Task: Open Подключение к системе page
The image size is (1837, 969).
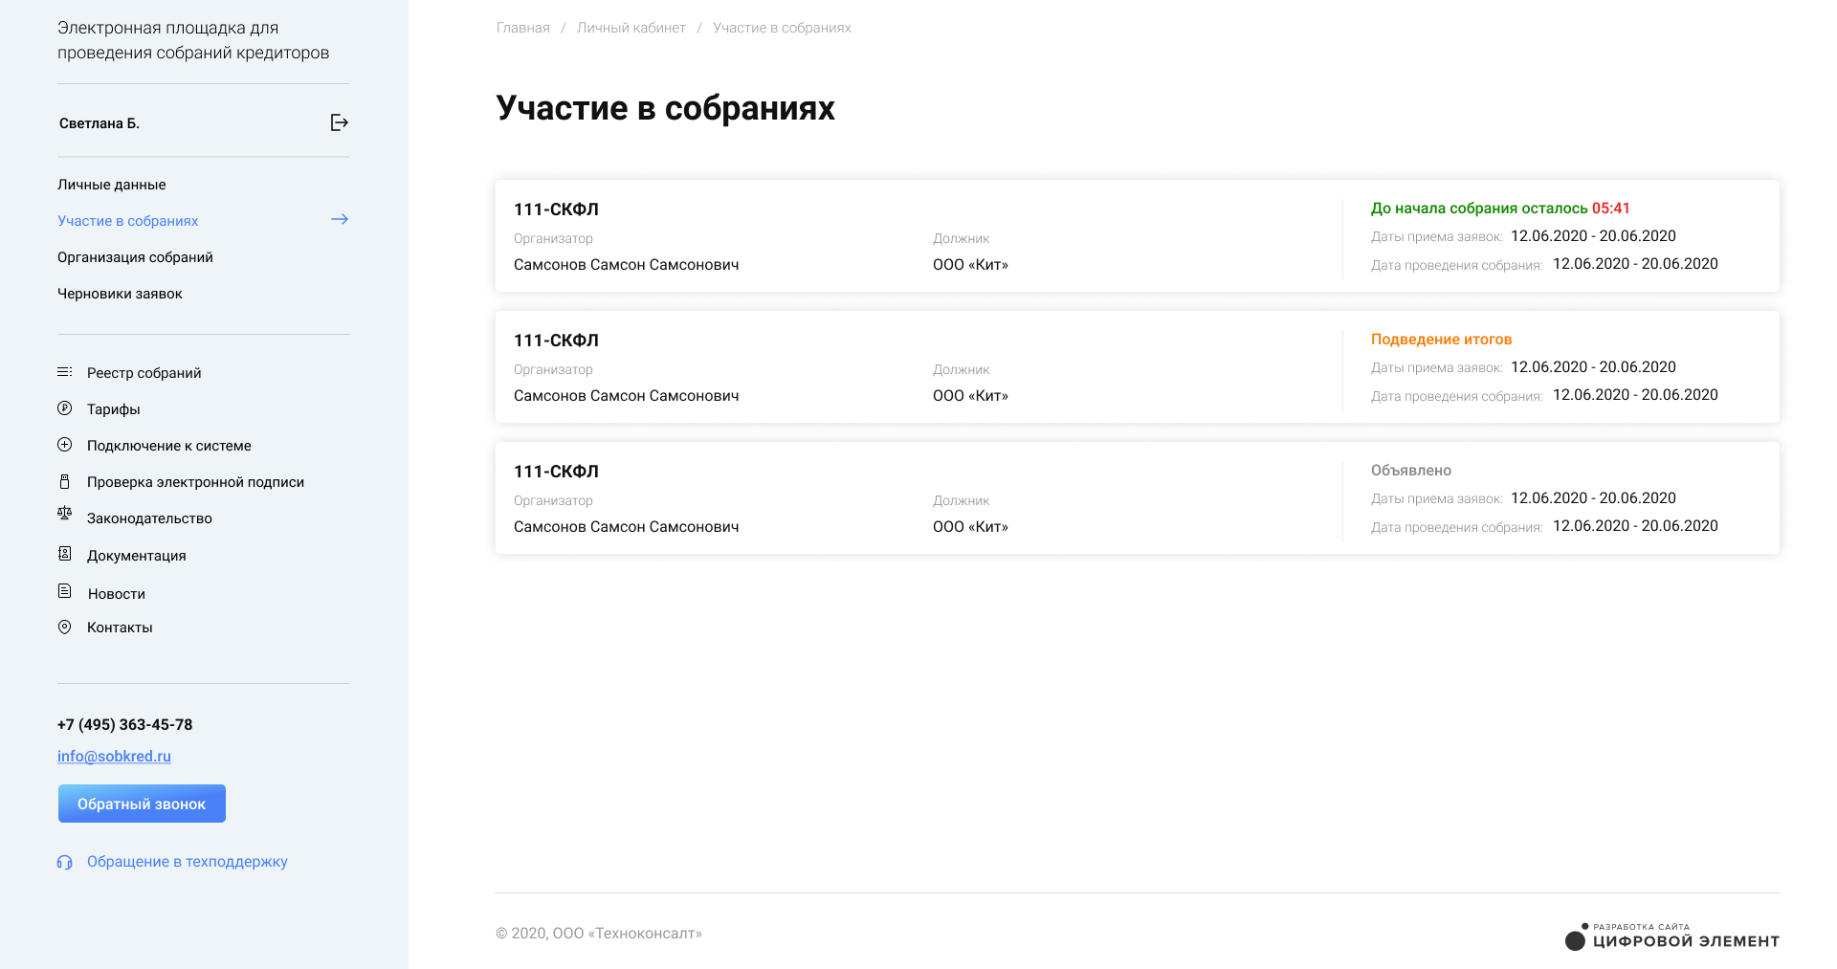Action: pyautogui.click(x=169, y=446)
